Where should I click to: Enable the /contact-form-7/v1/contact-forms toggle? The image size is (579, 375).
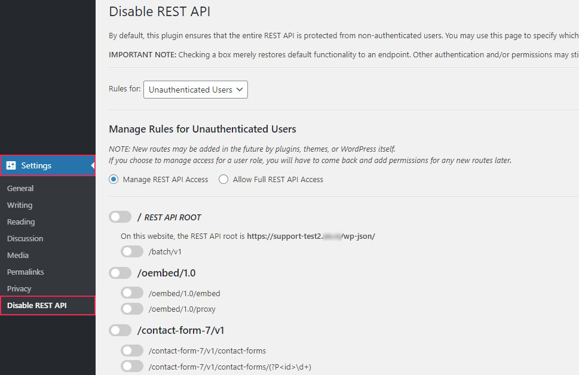click(x=132, y=351)
